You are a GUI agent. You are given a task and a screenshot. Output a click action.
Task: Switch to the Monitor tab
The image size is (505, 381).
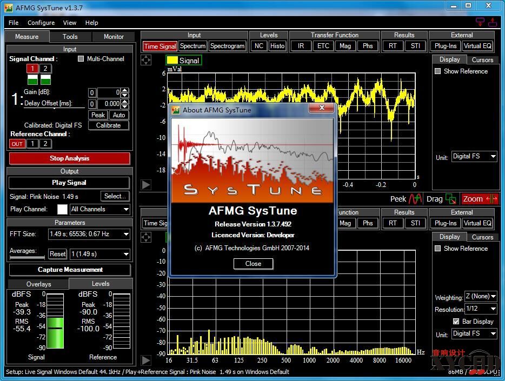[114, 37]
